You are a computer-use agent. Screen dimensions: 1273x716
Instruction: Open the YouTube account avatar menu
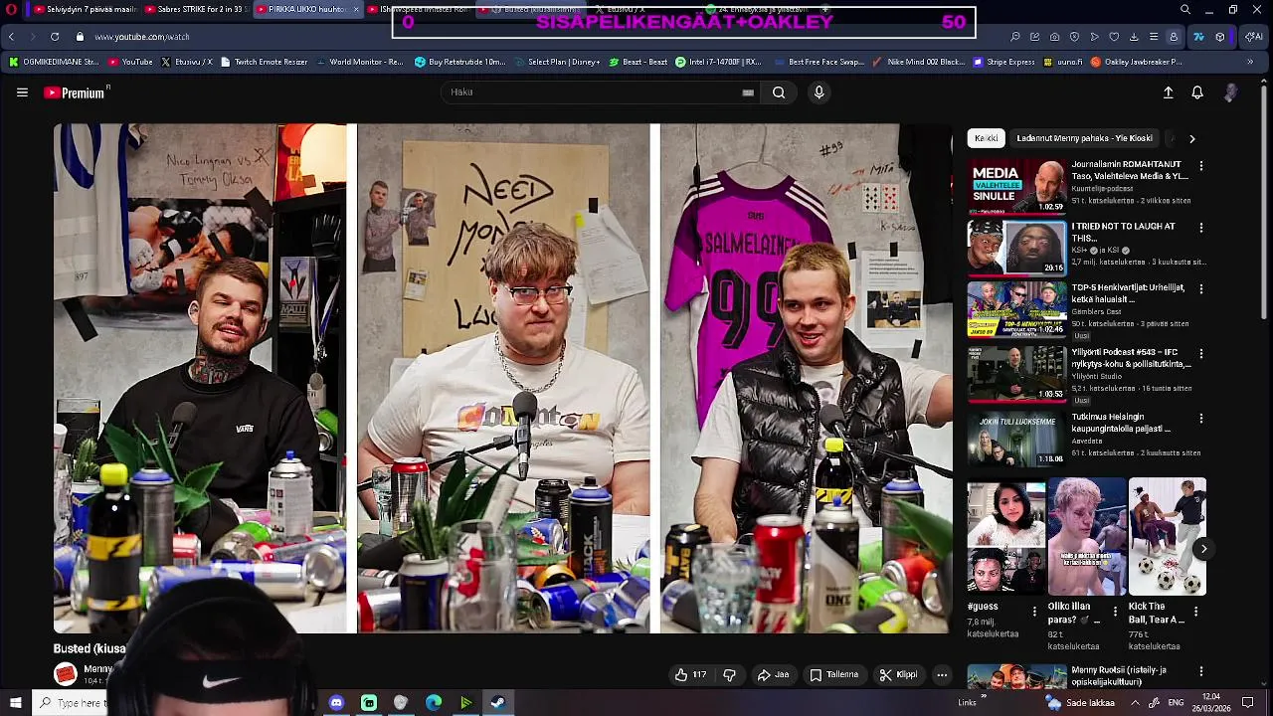[1230, 92]
